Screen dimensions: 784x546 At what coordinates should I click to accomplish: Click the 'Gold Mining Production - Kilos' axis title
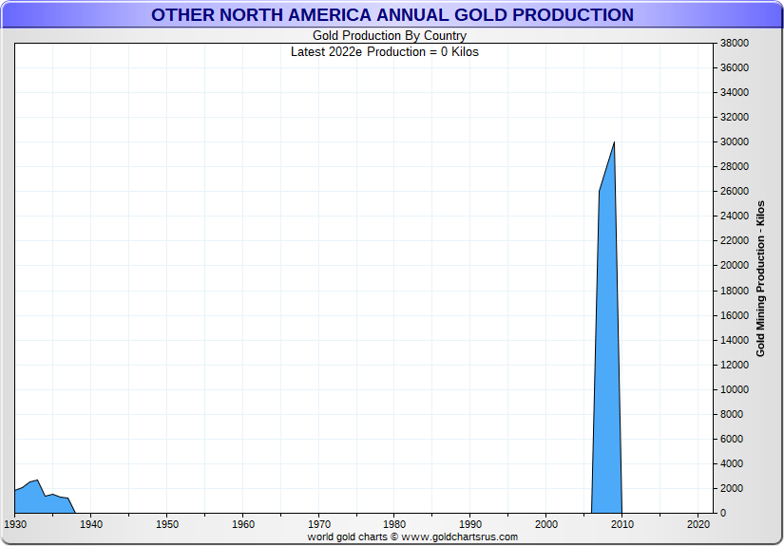click(x=760, y=279)
